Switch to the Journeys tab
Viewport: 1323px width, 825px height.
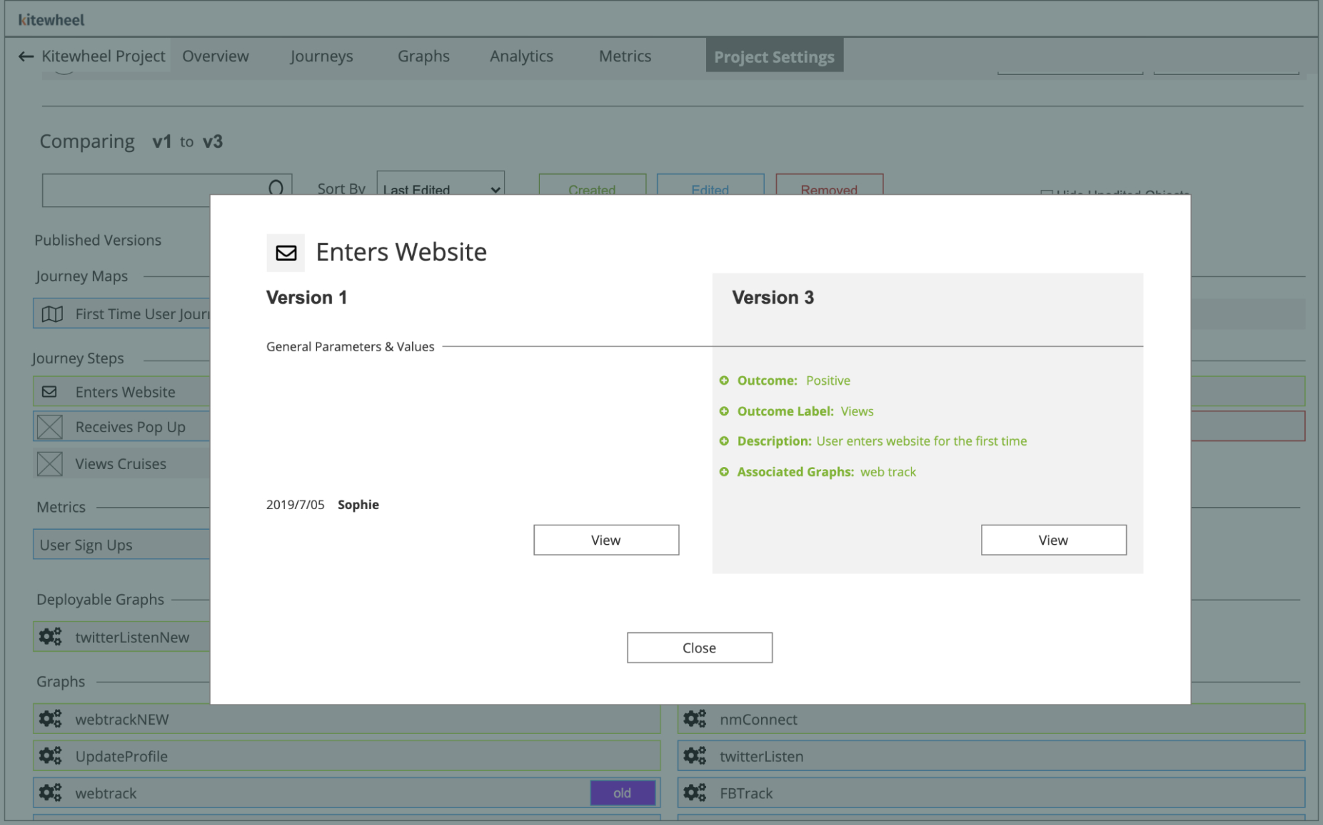pyautogui.click(x=321, y=56)
